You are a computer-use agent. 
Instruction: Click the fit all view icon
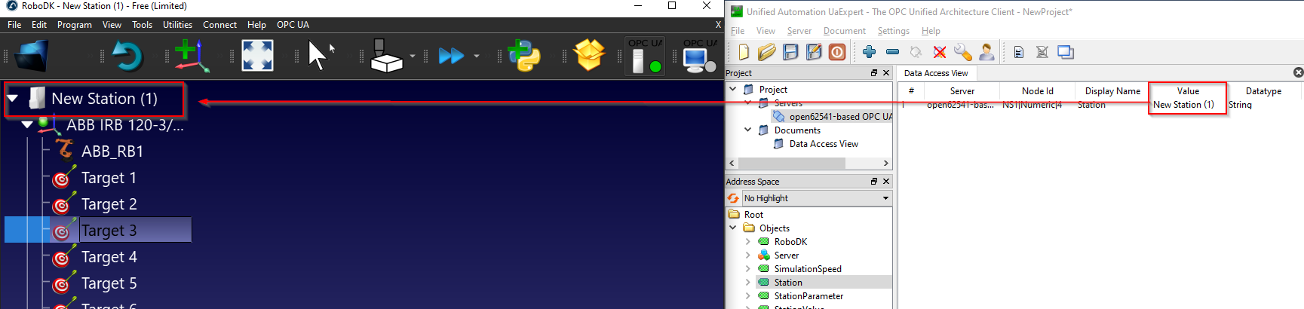257,57
